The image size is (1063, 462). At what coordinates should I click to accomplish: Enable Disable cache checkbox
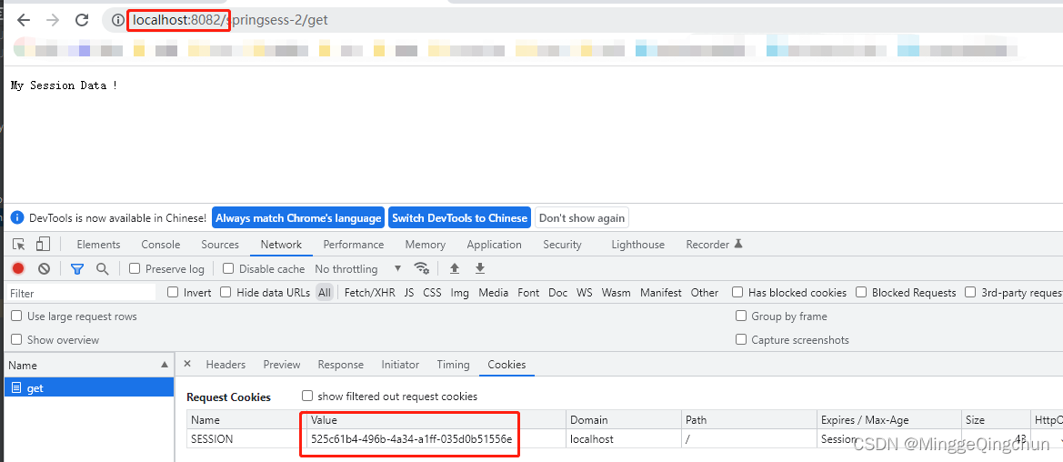[227, 268]
